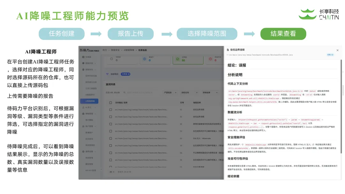Open 三方工具报告 in the sidebar
Image resolution: width=345 pixels, height=194 pixels.
[x=91, y=88]
